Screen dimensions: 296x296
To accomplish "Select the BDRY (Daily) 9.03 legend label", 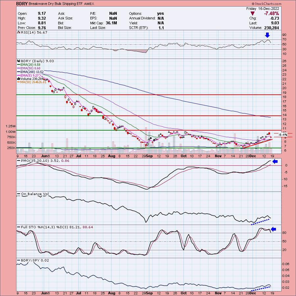I will 37,61.
